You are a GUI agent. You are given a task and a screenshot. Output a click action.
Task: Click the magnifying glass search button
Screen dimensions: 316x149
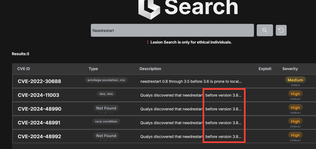point(265,30)
